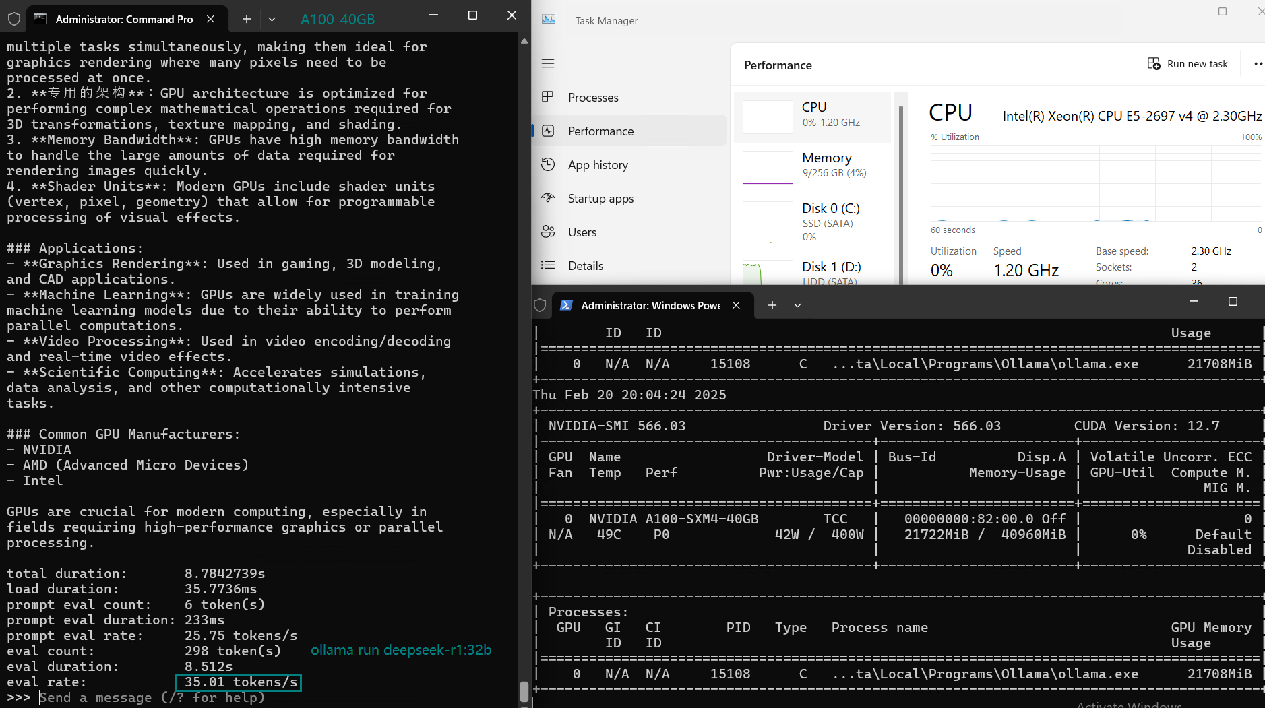This screenshot has width=1265, height=708.
Task: Click '42W / 400W' power usage text
Action: pos(819,535)
